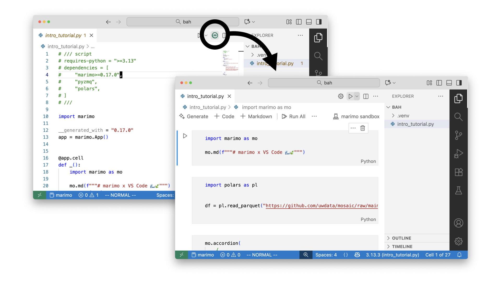Open the editor overflow menu with three dots

click(376, 96)
